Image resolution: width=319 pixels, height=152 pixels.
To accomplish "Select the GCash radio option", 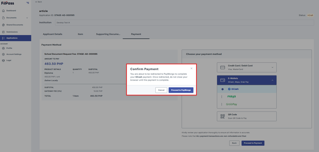I will click(223, 89).
